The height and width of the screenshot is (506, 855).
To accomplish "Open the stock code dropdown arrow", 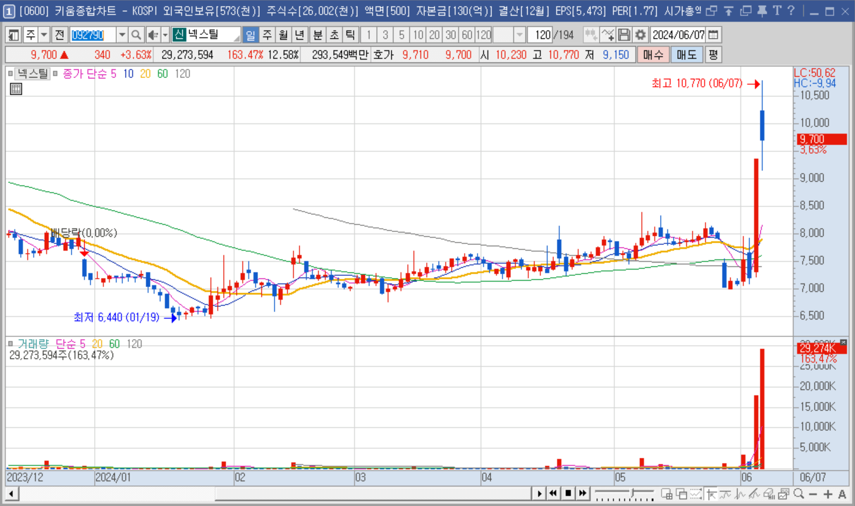I will (x=122, y=35).
